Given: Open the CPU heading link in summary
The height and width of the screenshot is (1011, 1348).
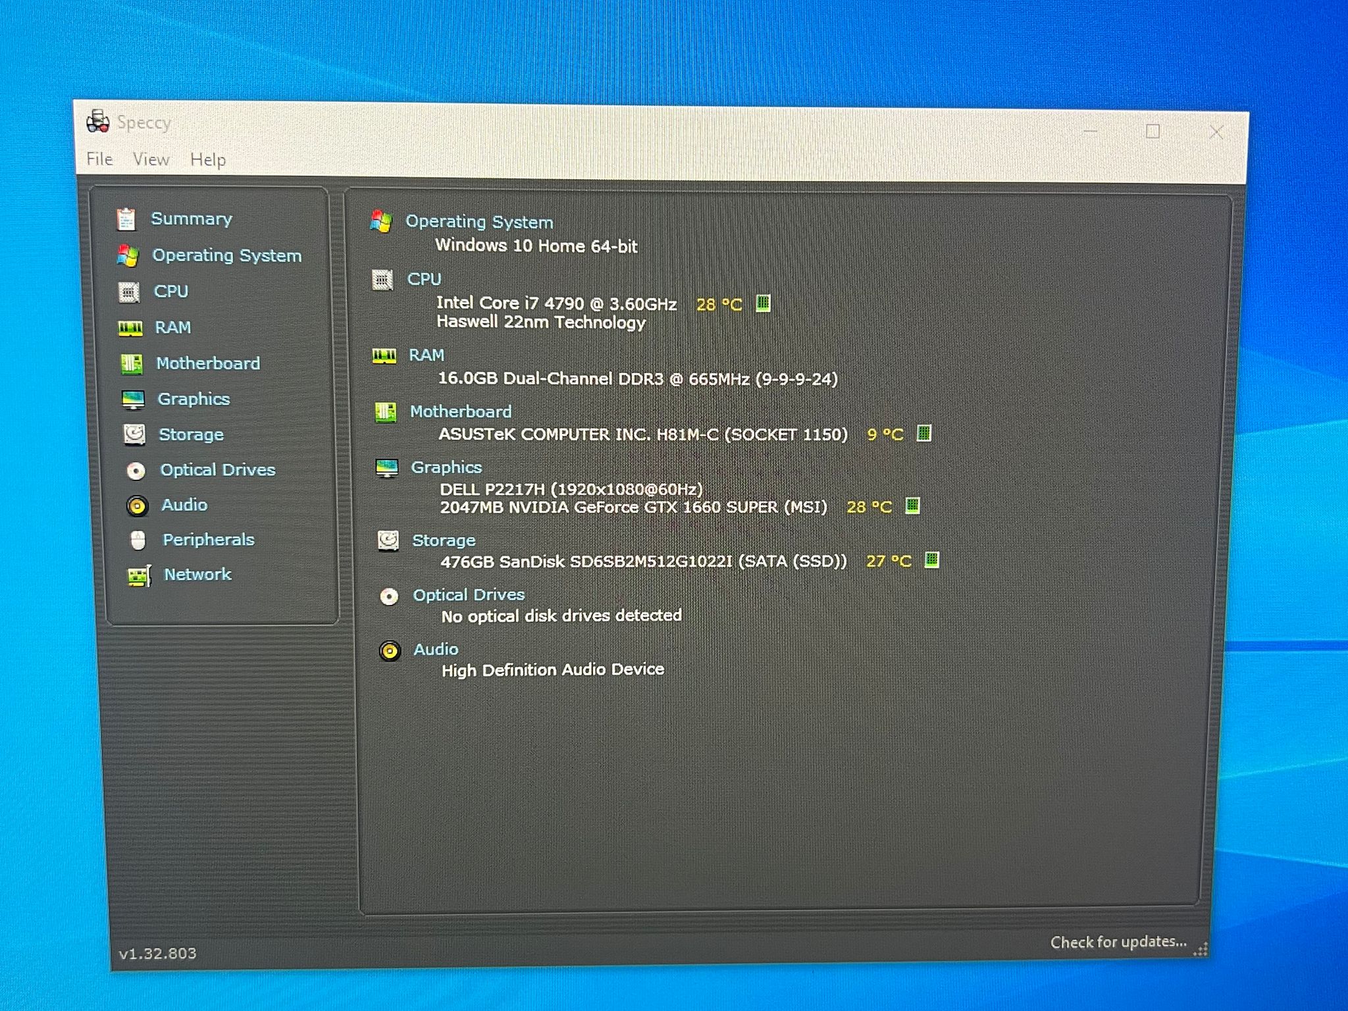Looking at the screenshot, I should (424, 279).
